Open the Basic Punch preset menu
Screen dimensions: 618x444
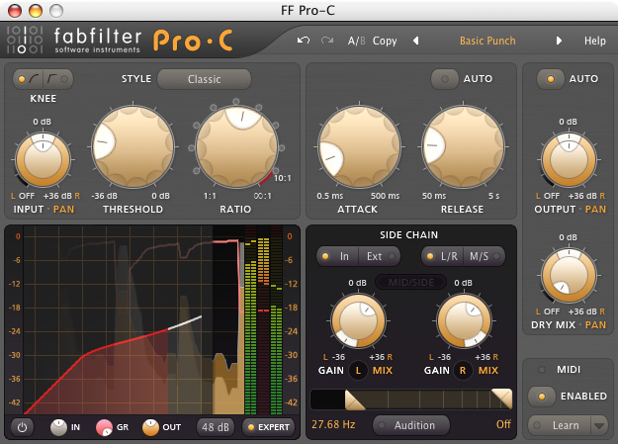click(487, 41)
